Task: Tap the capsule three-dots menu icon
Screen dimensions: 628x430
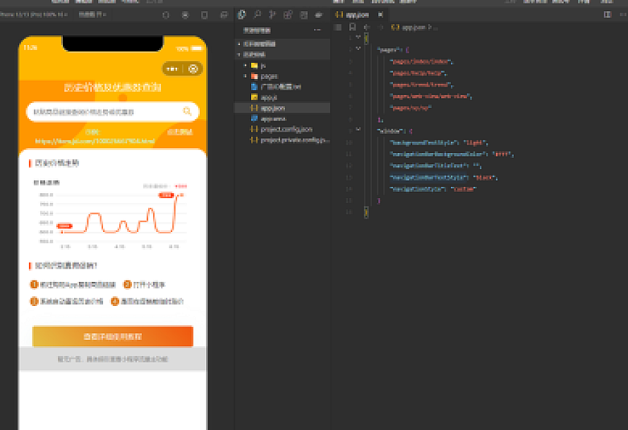Action: pos(172,68)
